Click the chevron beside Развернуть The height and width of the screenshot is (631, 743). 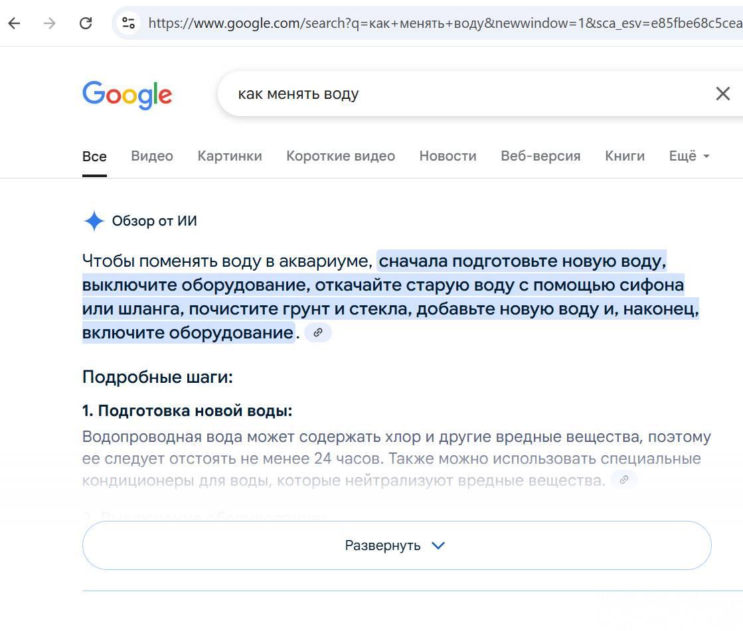[438, 546]
